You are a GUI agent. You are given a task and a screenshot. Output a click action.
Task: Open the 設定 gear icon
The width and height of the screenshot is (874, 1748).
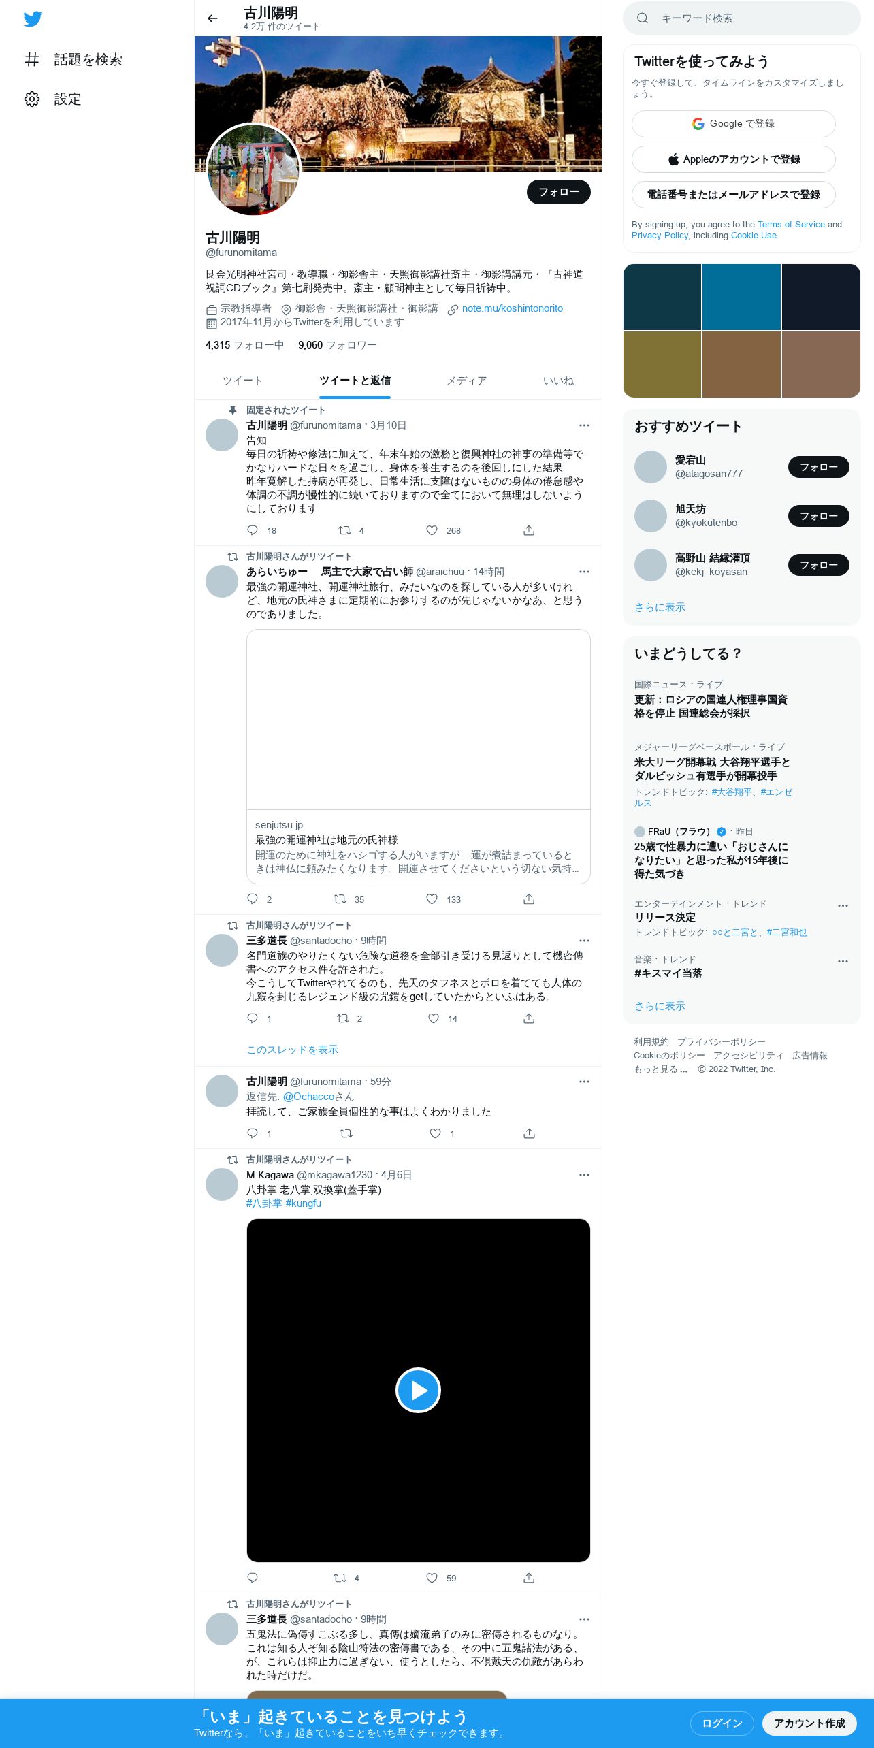pos(32,99)
